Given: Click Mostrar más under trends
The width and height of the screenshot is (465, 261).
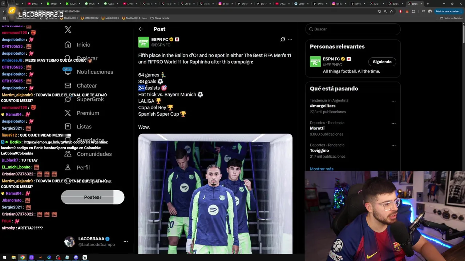Looking at the screenshot, I should coord(322,169).
